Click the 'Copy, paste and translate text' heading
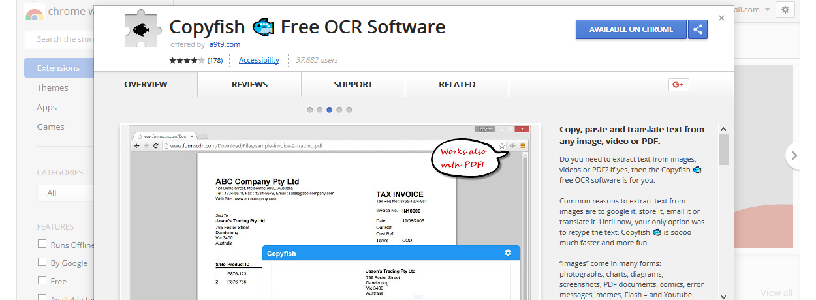The image size is (816, 300). [632, 135]
